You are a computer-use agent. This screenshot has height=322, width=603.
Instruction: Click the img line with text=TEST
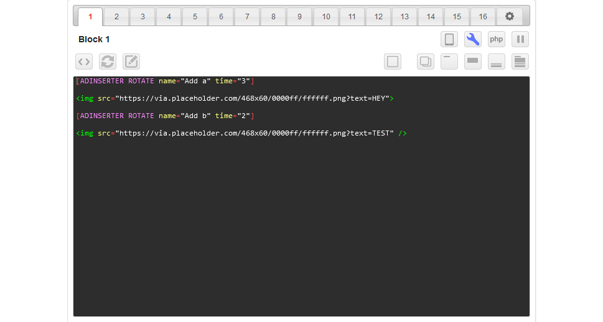click(241, 133)
